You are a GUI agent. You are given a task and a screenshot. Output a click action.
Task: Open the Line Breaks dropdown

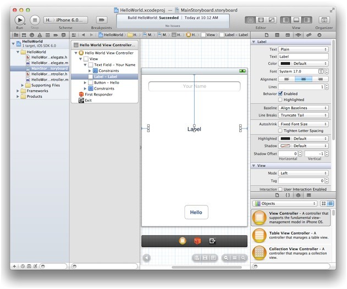[x=303, y=116]
